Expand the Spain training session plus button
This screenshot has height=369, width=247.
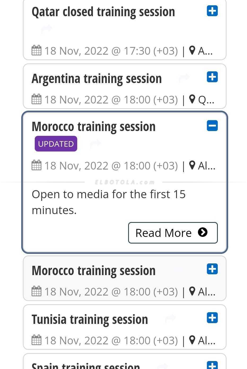click(212, 365)
